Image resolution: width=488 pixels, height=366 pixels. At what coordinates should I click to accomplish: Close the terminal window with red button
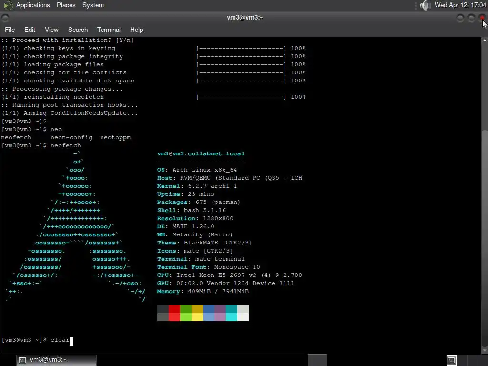(x=482, y=18)
